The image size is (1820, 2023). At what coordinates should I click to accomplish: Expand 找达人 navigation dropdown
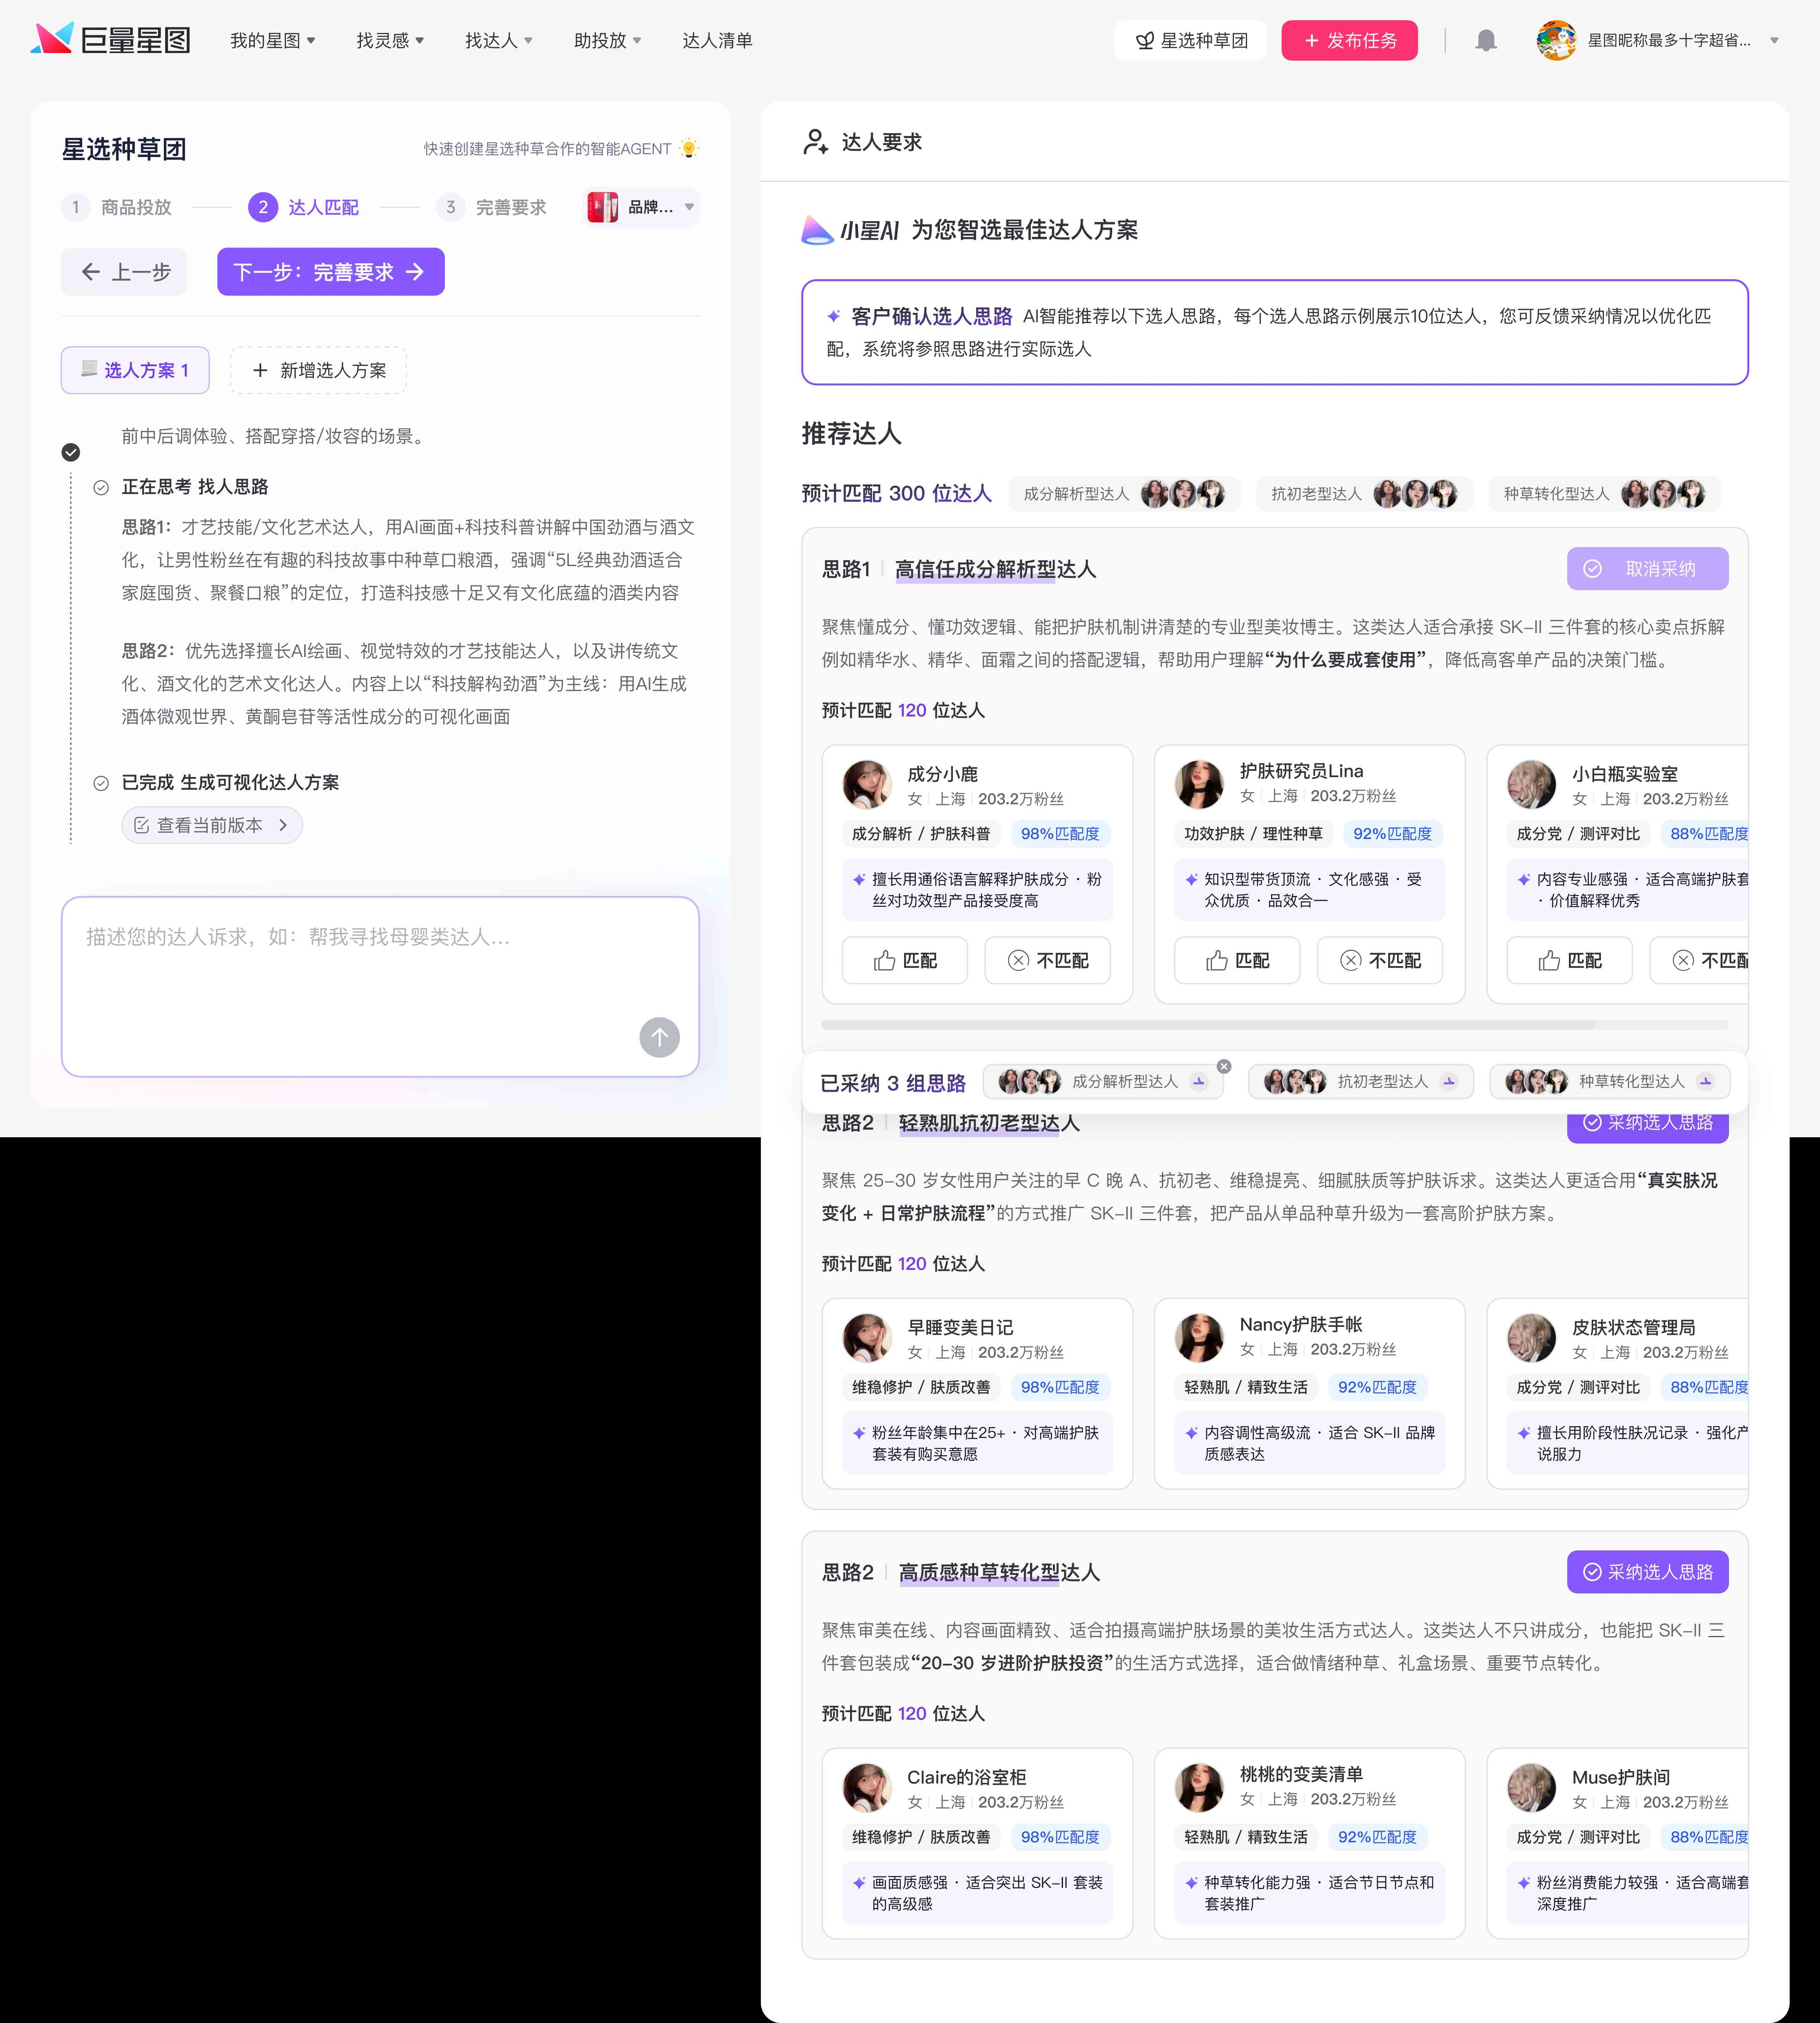(499, 41)
